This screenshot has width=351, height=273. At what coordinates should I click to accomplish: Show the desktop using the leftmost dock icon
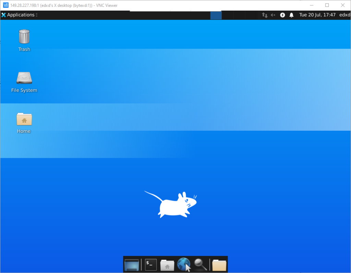coord(132,264)
